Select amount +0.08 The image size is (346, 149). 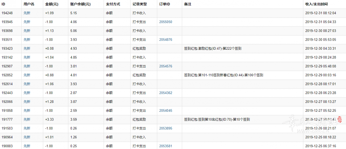[50, 49]
